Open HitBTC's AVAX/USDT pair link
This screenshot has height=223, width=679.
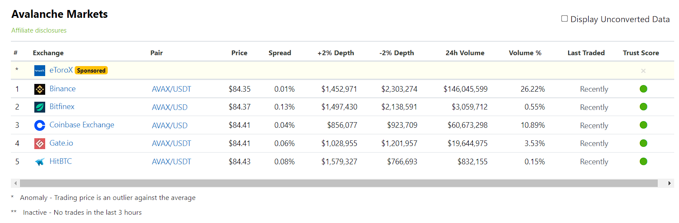[x=172, y=162]
